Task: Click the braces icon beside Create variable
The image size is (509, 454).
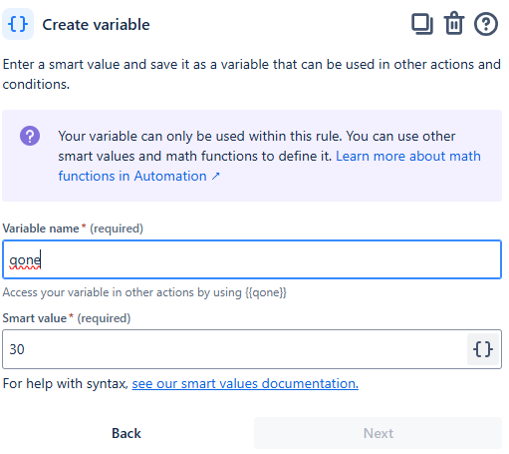Action: tap(18, 24)
